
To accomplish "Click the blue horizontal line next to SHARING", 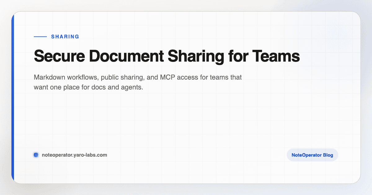I will point(40,37).
